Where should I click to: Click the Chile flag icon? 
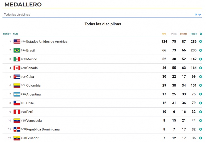[17, 103]
